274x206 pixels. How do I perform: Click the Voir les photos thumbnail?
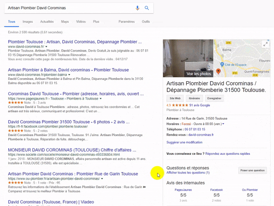188,58
